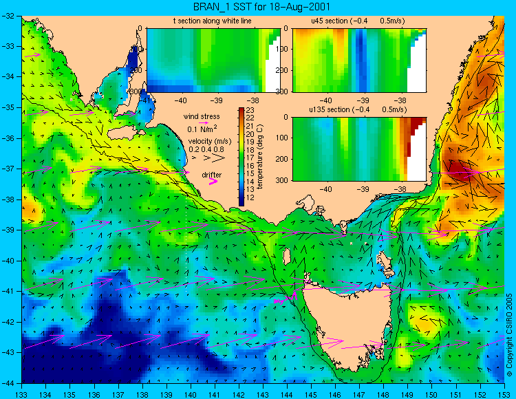This screenshot has height=399, width=516.
Task: Click the '0.2 0.4 0.8' velocity scale values
Action: (x=206, y=149)
